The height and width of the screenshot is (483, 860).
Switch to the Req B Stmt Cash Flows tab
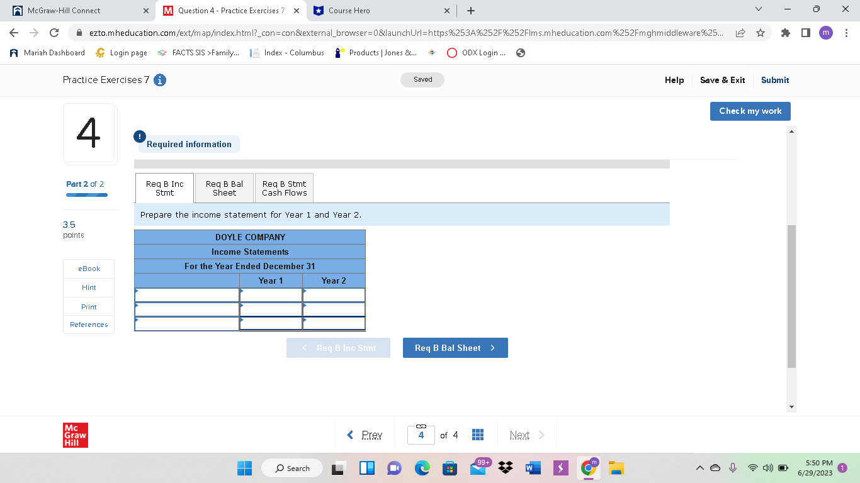pos(284,187)
